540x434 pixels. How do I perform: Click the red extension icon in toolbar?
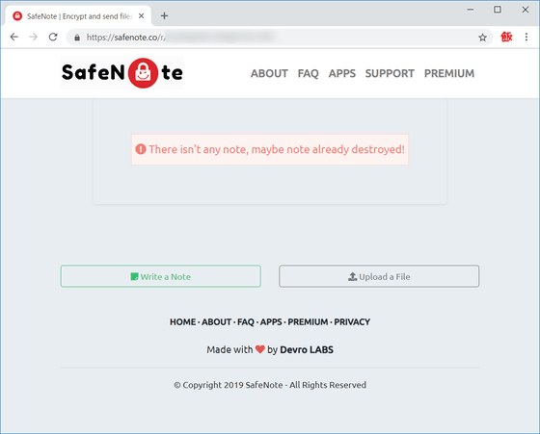(x=506, y=37)
